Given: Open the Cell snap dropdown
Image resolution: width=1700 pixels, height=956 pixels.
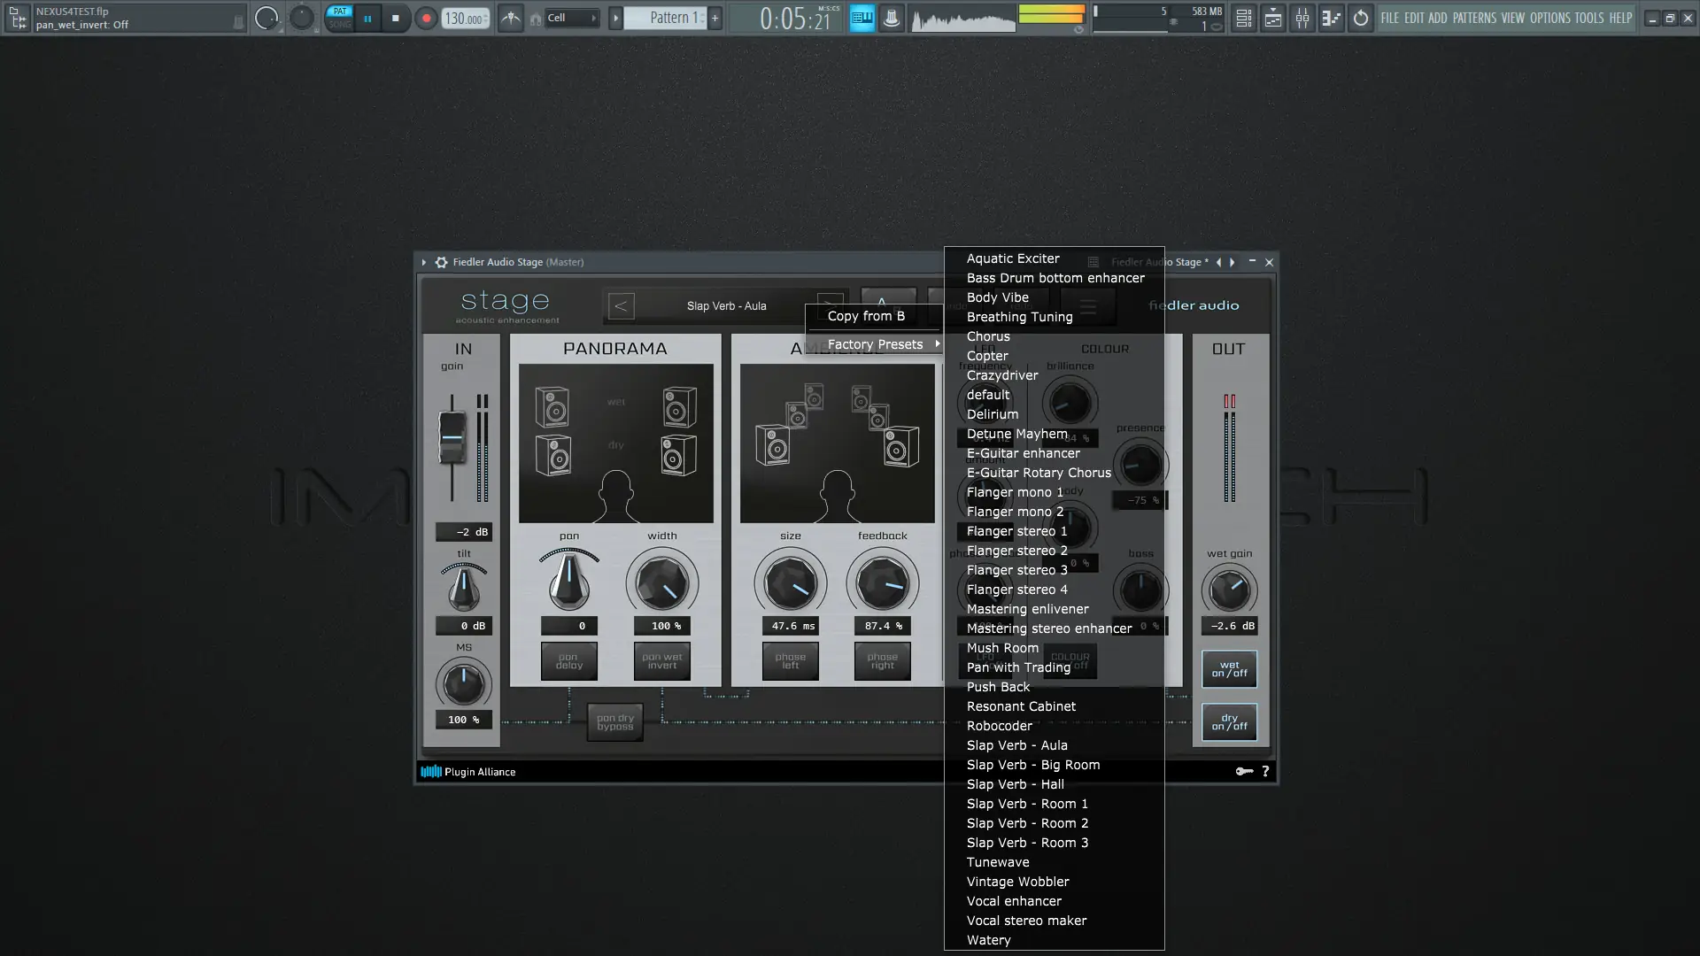Looking at the screenshot, I should (x=571, y=18).
